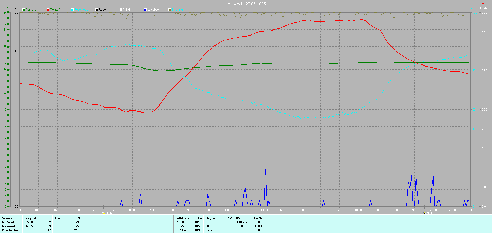Click the Regen Gesamt label

210,230
